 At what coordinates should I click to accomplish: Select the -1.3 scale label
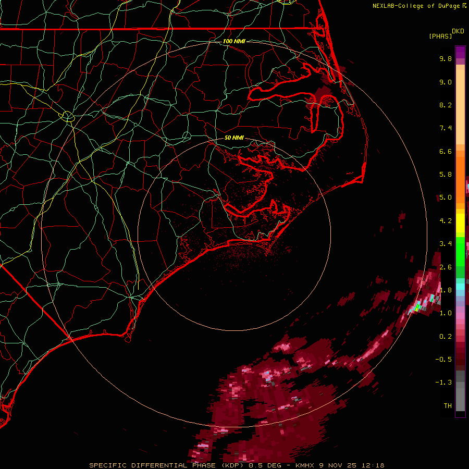[443, 383]
